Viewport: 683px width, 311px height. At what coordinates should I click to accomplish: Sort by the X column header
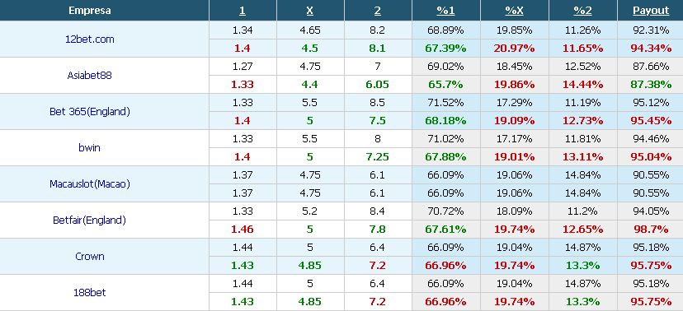[309, 11]
